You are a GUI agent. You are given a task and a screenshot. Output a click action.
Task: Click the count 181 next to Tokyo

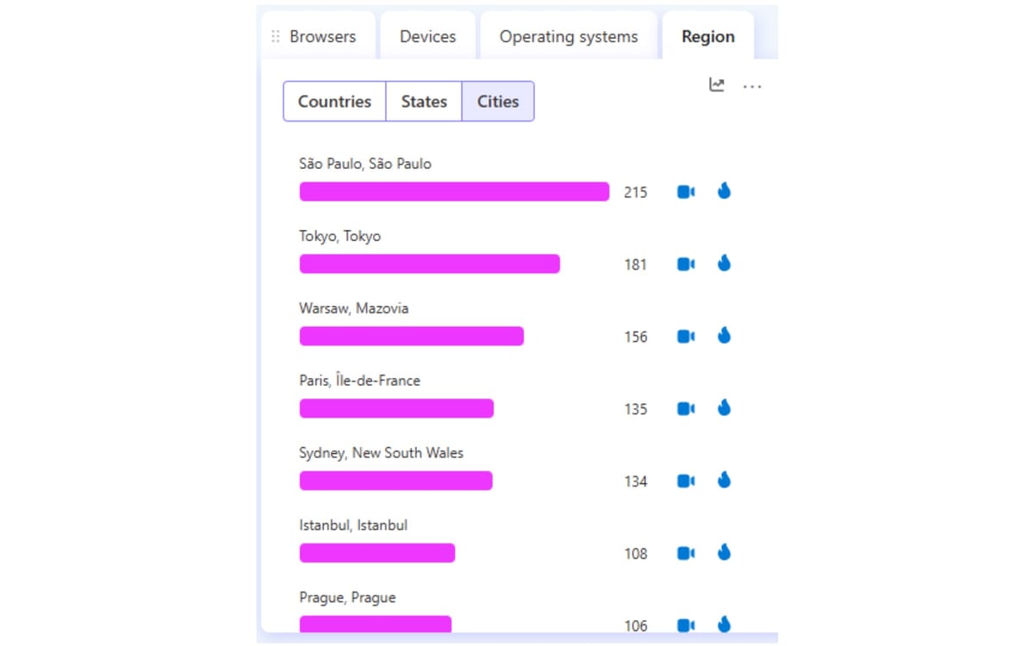point(635,264)
